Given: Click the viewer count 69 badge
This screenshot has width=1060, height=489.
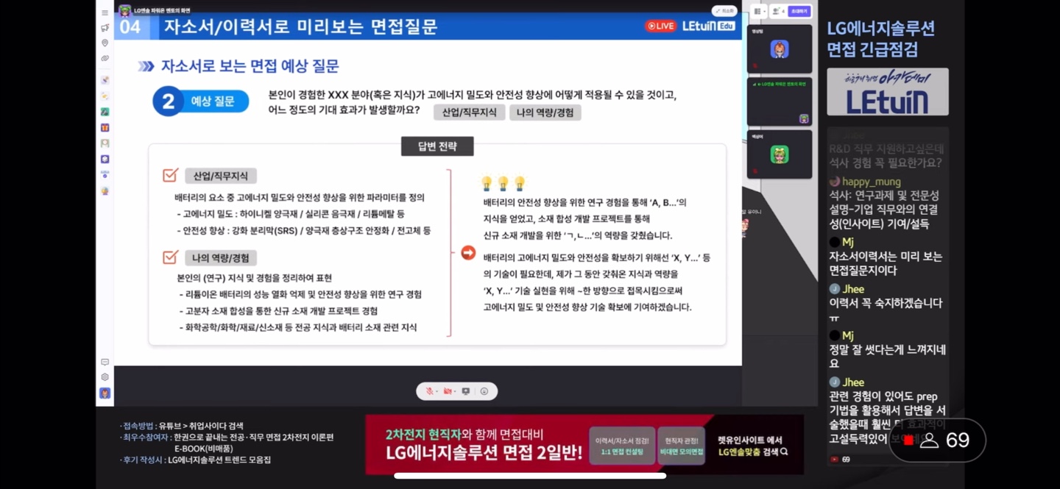Looking at the screenshot, I should pyautogui.click(x=938, y=440).
